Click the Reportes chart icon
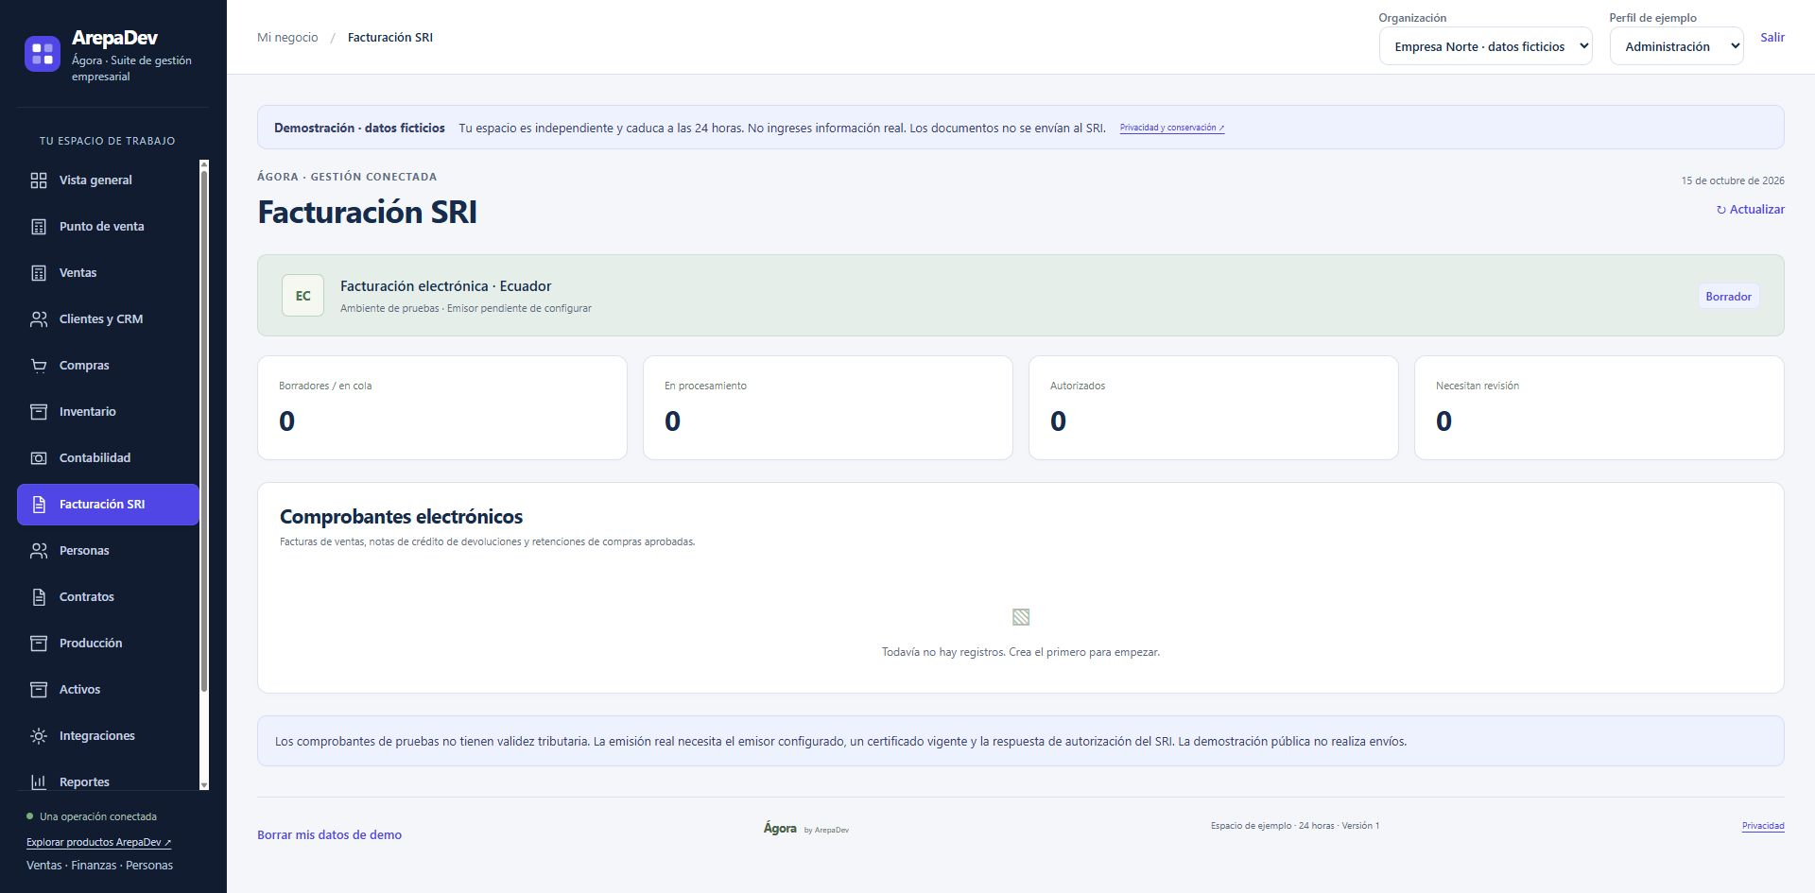The height and width of the screenshot is (893, 1815). [x=39, y=782]
